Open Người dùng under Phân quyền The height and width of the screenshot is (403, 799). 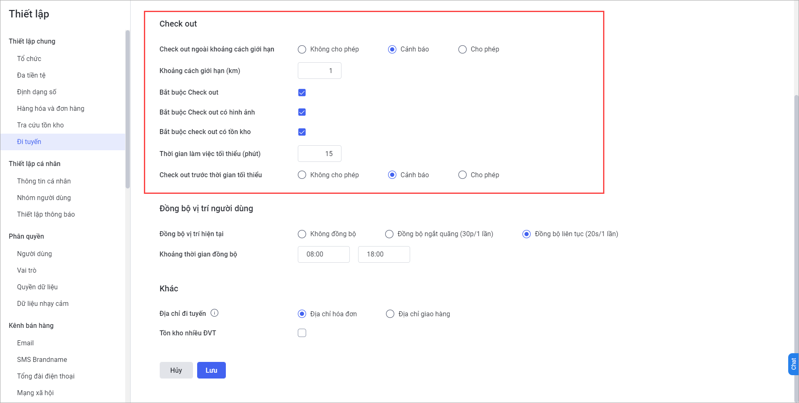point(34,253)
